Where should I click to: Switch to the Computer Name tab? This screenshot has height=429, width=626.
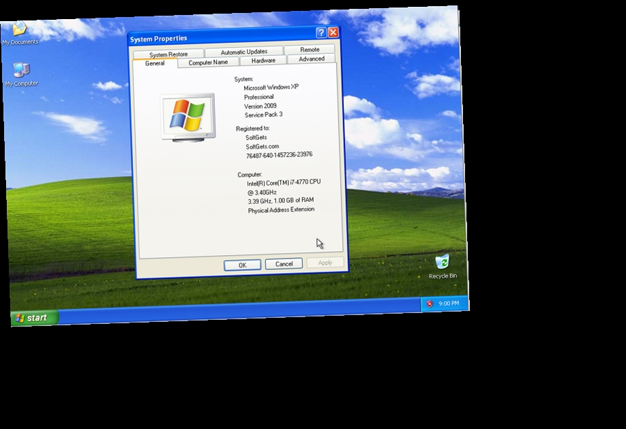point(208,62)
